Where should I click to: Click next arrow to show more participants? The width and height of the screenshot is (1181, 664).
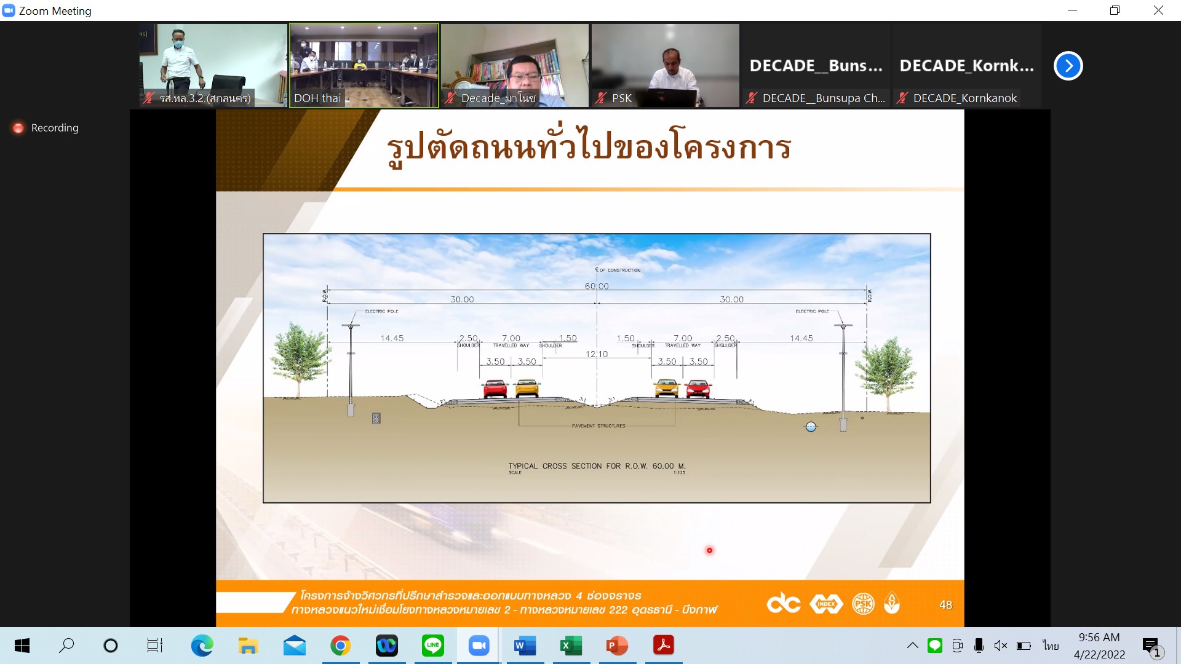(1068, 66)
